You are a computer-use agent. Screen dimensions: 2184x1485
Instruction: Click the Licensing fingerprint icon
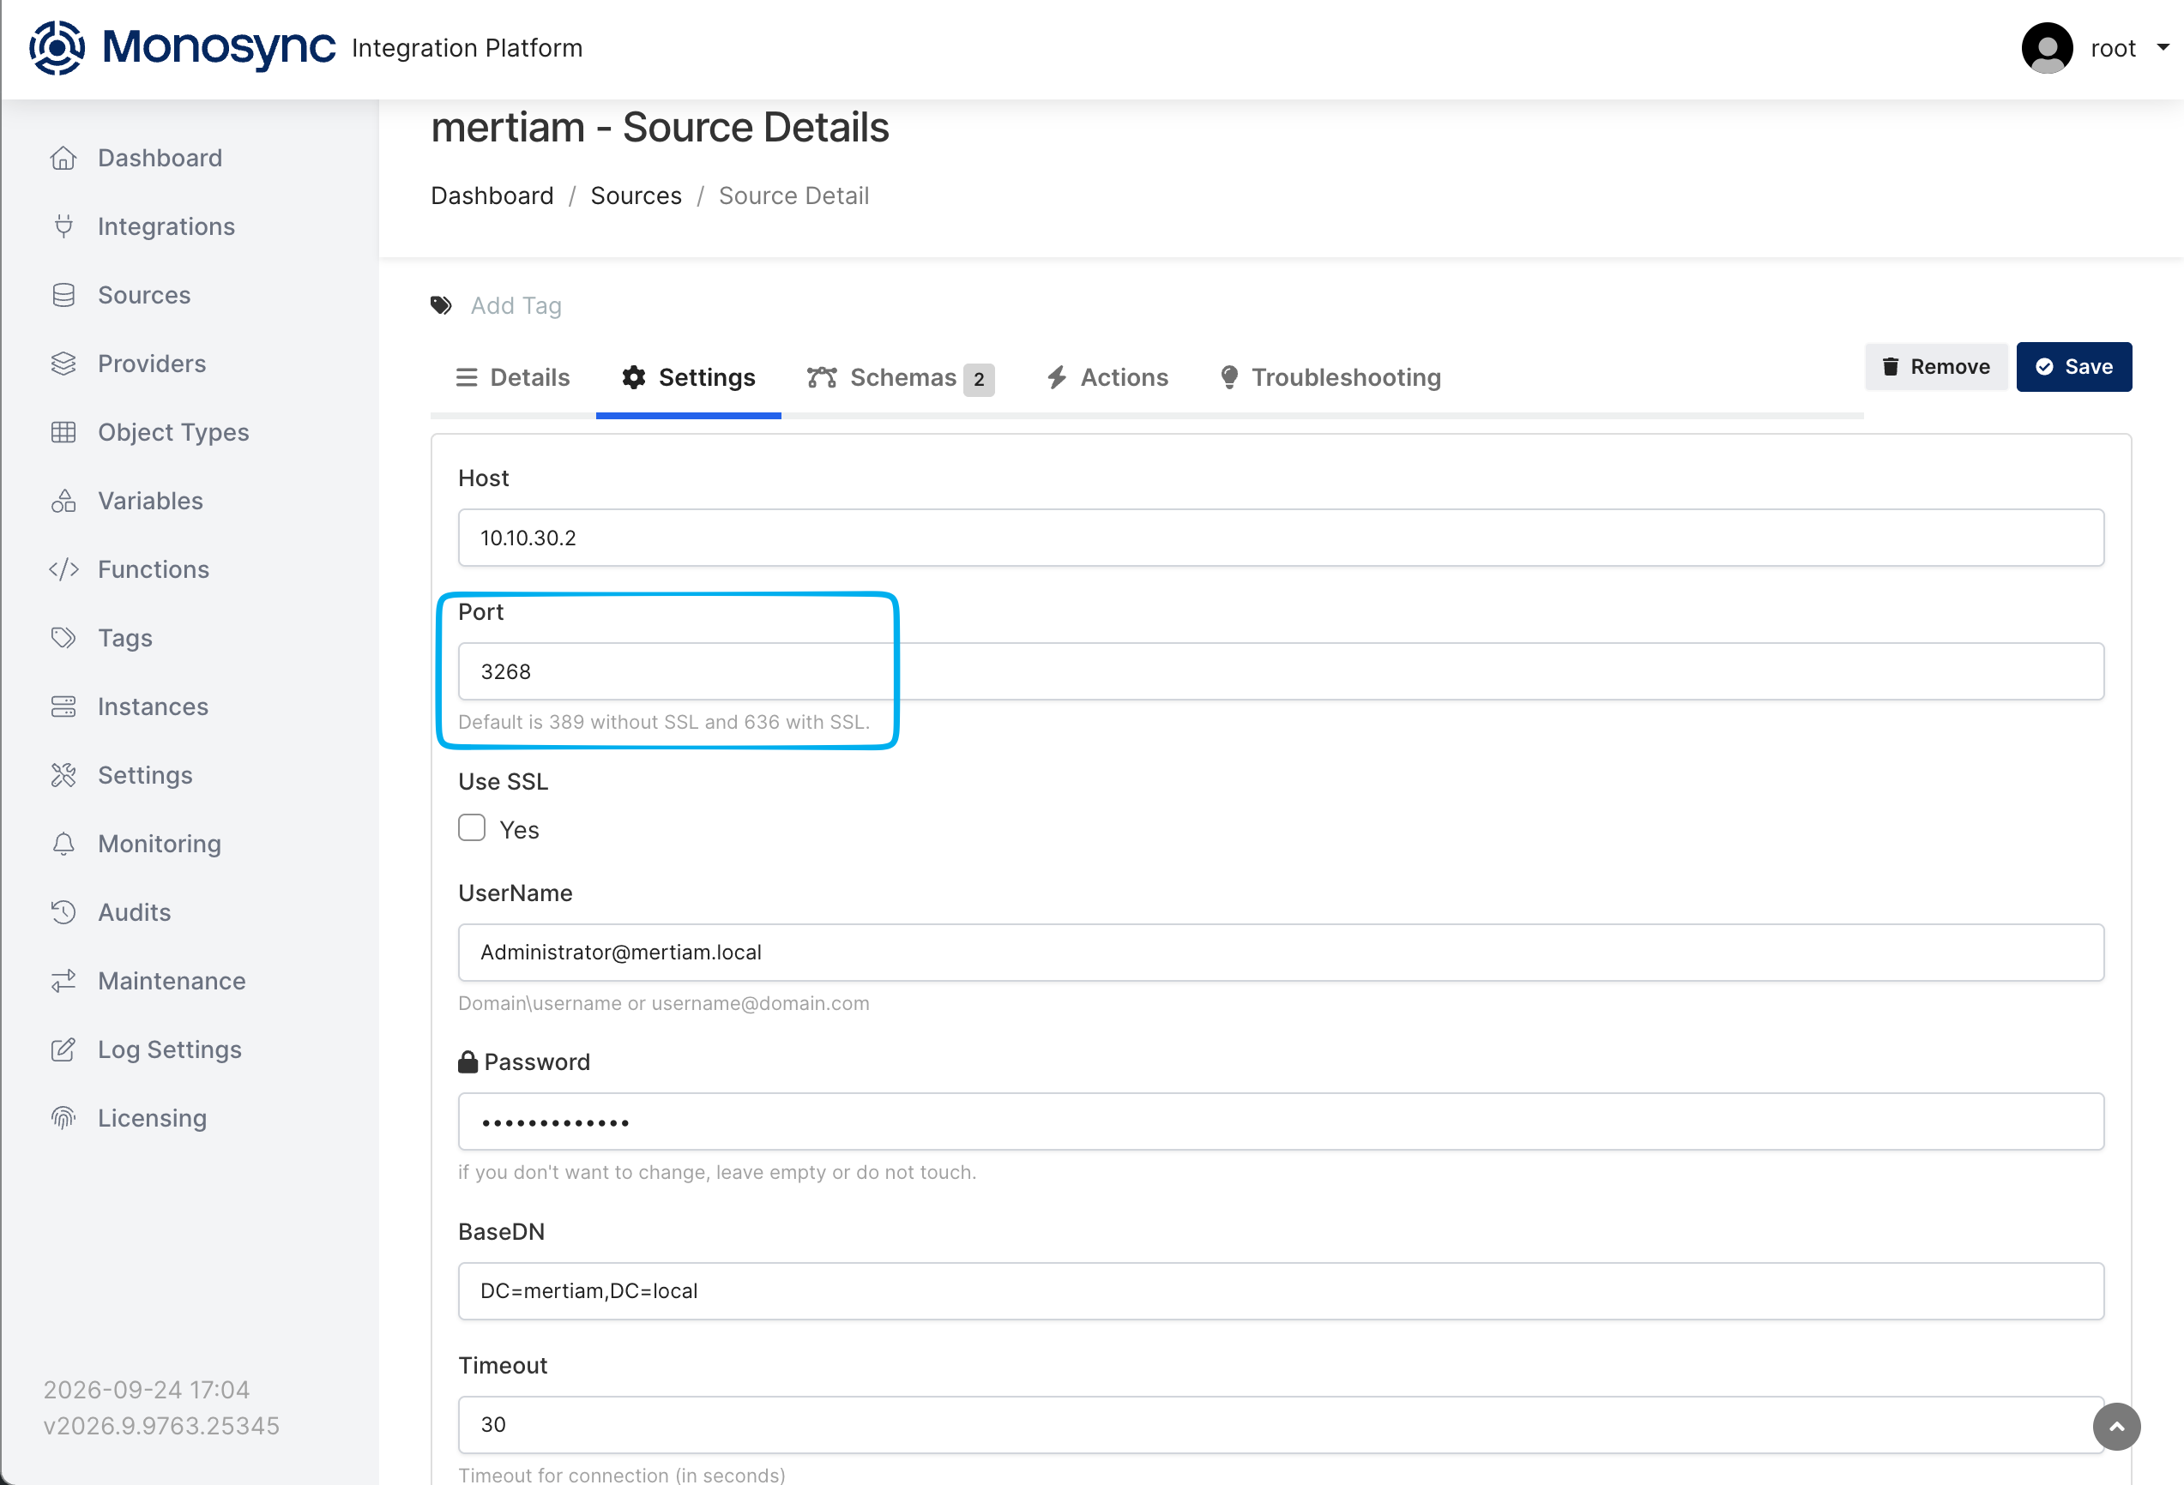(x=63, y=1118)
